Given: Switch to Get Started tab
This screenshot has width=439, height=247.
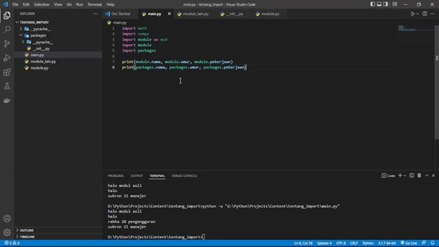Looking at the screenshot, I should pyautogui.click(x=121, y=14).
